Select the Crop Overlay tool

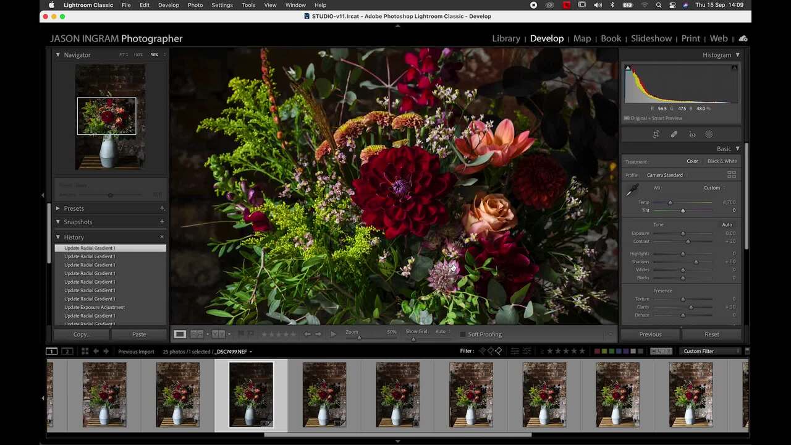(656, 134)
